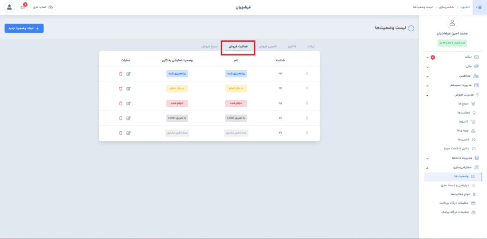Open the messages envelope icon in header

point(22,7)
